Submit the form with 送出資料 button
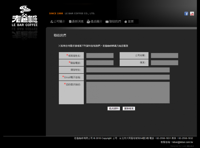 click(114, 108)
